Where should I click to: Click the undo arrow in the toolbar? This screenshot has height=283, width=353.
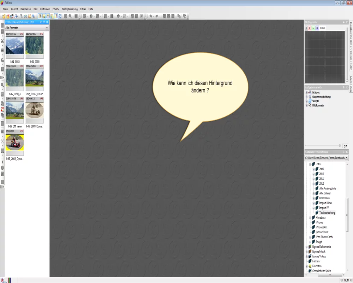point(151,16)
